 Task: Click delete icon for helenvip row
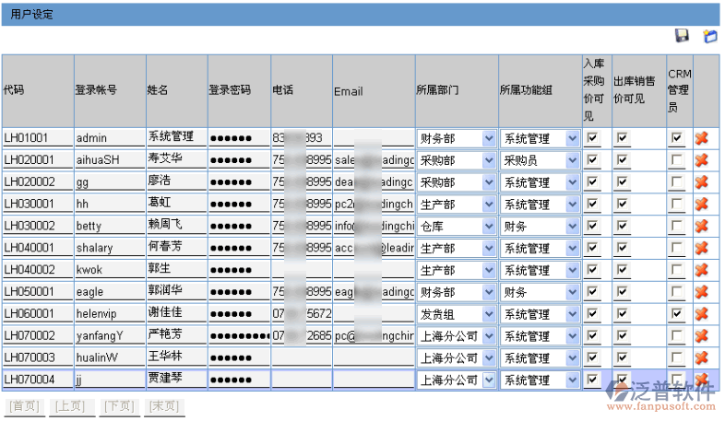point(701,314)
